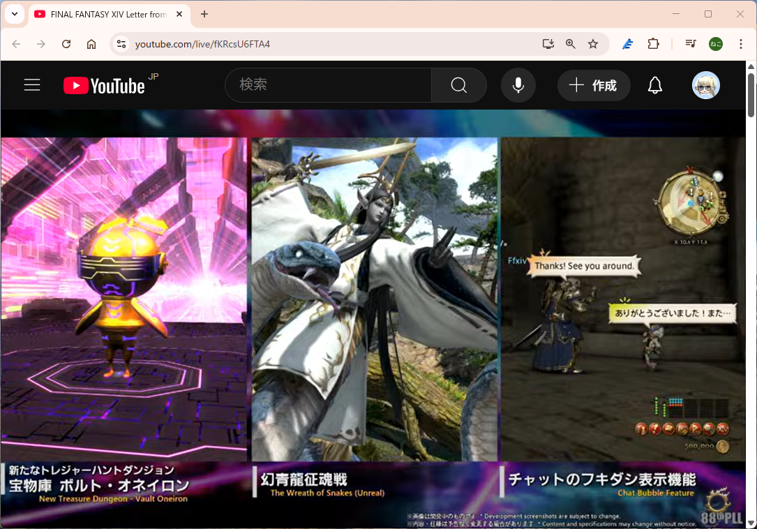
Task: Click the 'Chat Bubble Feature' caption text
Action: (656, 493)
